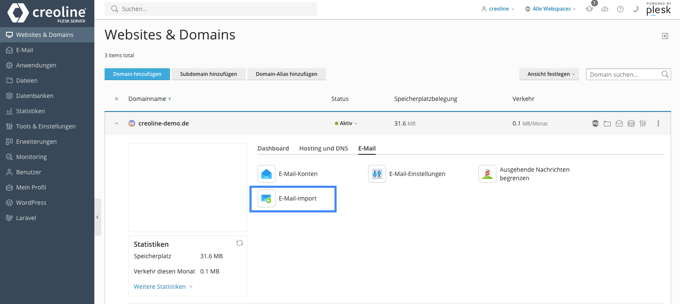Click the cloud sync icon in header

click(605, 9)
